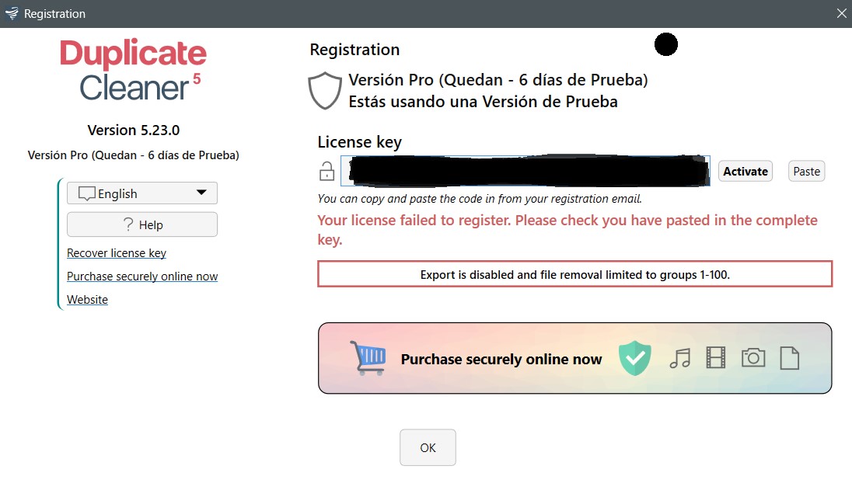This screenshot has width=852, height=480.
Task: Click the shield icon next to Versión Pro
Action: [325, 90]
